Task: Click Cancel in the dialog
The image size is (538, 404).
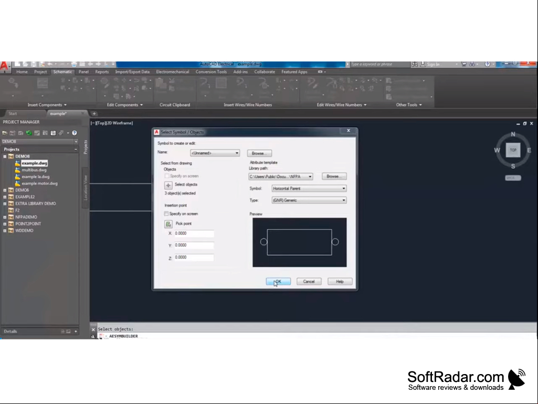Action: (309, 282)
